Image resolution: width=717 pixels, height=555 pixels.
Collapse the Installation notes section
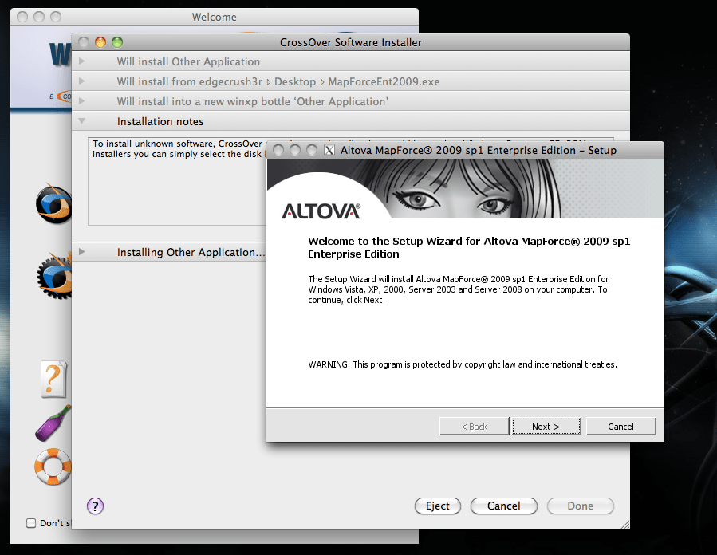[82, 121]
